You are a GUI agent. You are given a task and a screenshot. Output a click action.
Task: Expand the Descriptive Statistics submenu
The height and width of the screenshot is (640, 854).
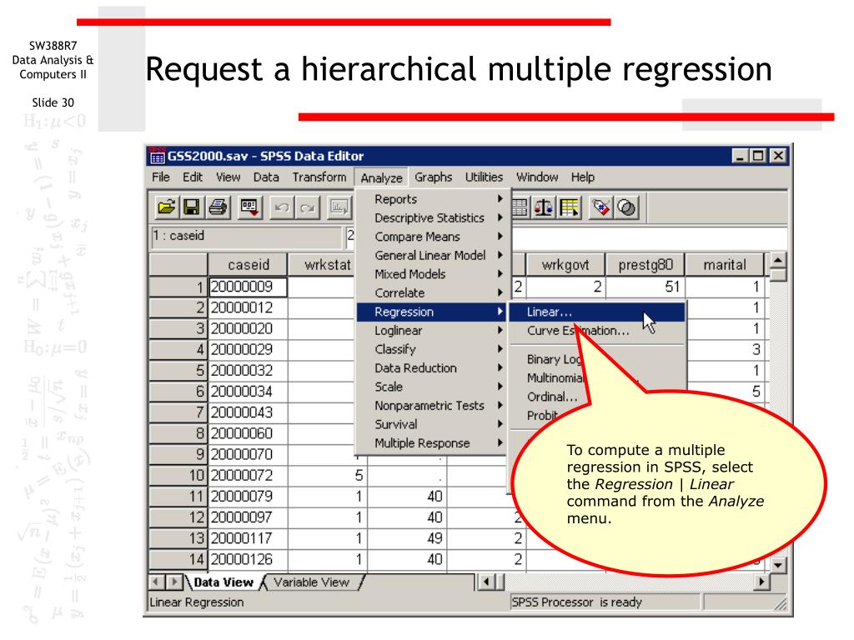pyautogui.click(x=433, y=218)
